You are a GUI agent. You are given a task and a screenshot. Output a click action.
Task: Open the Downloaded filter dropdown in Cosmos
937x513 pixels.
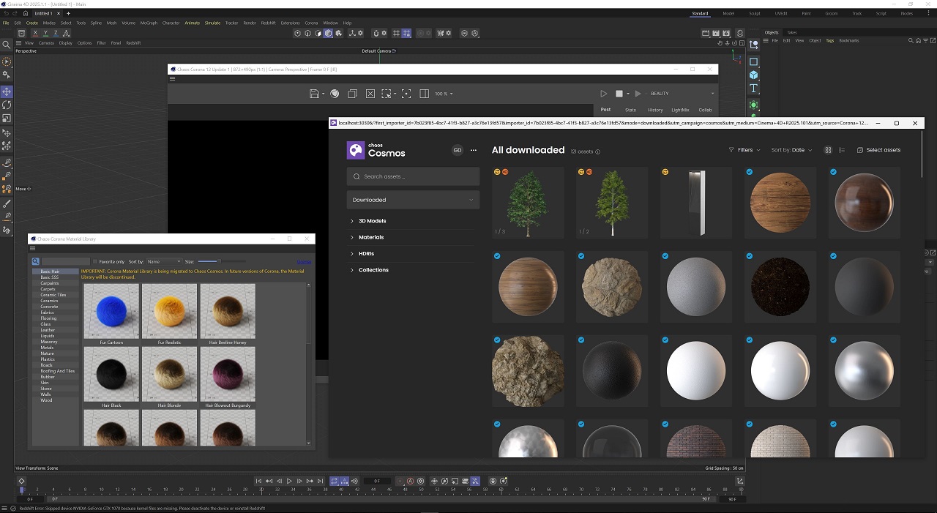413,200
